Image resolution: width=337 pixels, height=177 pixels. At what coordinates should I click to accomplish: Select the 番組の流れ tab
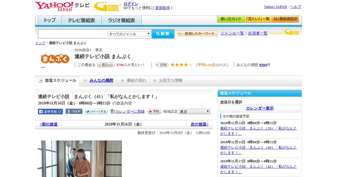pos(133,81)
